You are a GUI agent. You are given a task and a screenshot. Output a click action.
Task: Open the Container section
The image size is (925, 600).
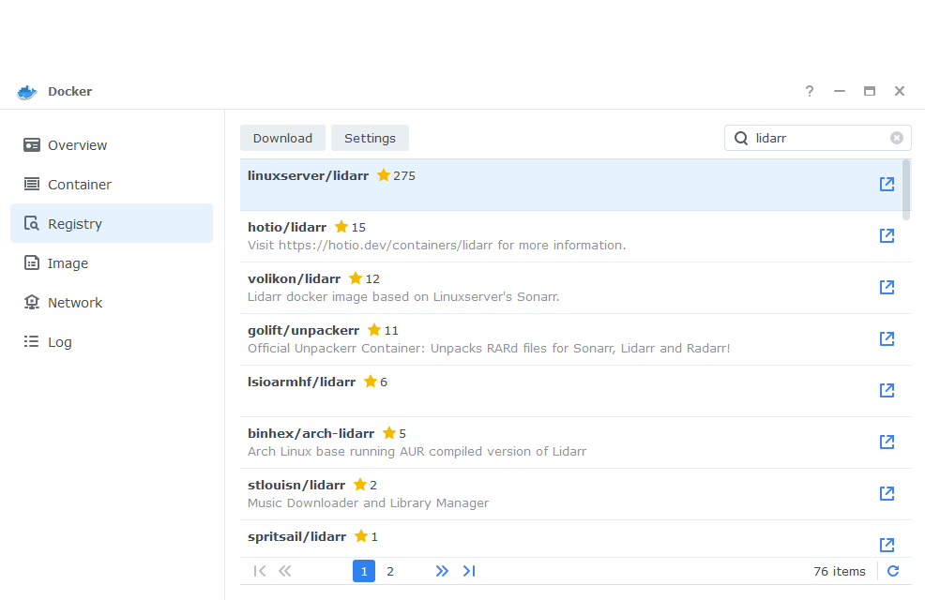112,185
